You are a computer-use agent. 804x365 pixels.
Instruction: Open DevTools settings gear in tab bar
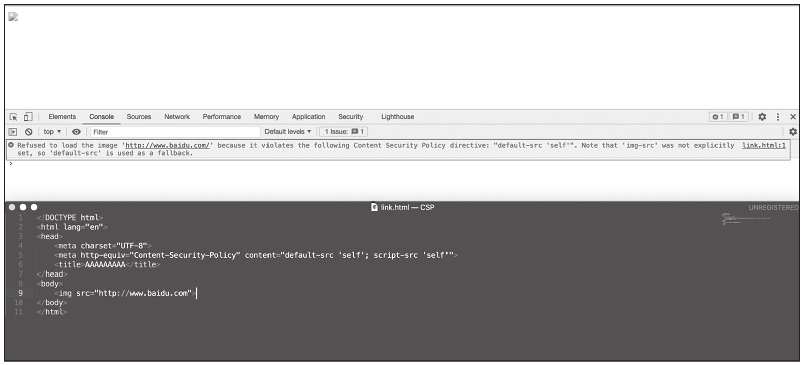(x=762, y=117)
